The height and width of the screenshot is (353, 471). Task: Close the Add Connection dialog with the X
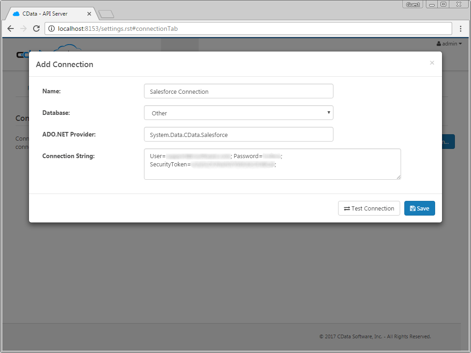pyautogui.click(x=432, y=63)
